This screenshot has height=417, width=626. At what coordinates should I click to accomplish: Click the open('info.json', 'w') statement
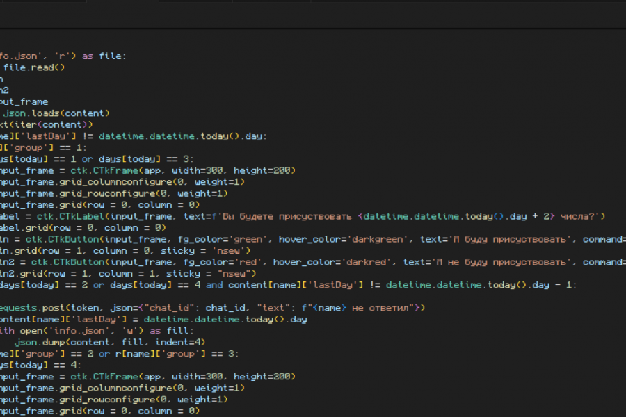coord(82,332)
